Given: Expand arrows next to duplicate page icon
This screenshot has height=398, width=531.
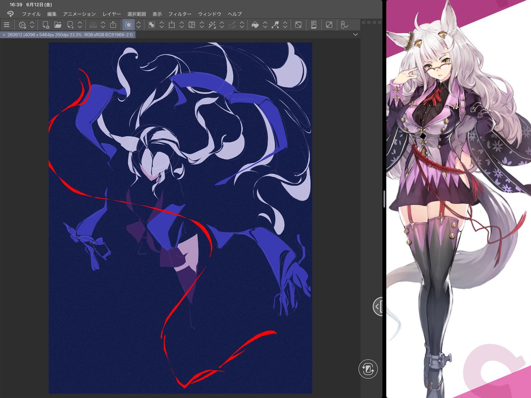Looking at the screenshot, I should [80, 25].
